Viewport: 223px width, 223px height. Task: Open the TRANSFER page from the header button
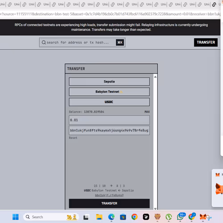tap(206, 42)
